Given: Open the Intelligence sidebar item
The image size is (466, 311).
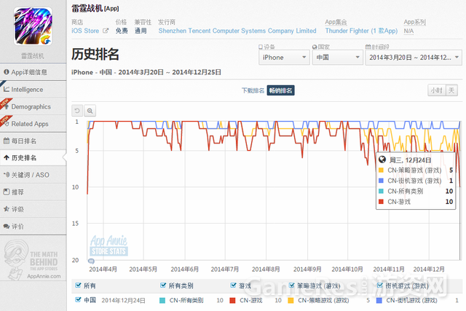Looking at the screenshot, I should pyautogui.click(x=33, y=89).
